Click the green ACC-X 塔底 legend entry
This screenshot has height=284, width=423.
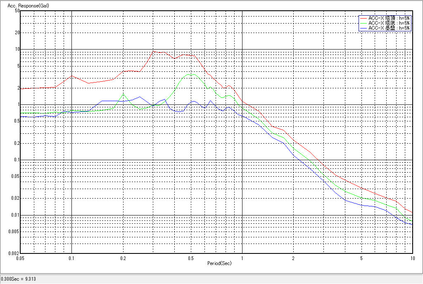389,23
